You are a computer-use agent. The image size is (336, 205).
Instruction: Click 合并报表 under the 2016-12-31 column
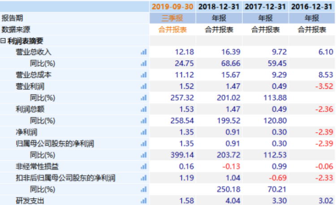coord(312,29)
